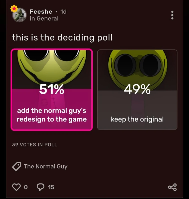Click the 15 comments count
The height and width of the screenshot is (199, 189).
click(x=51, y=187)
